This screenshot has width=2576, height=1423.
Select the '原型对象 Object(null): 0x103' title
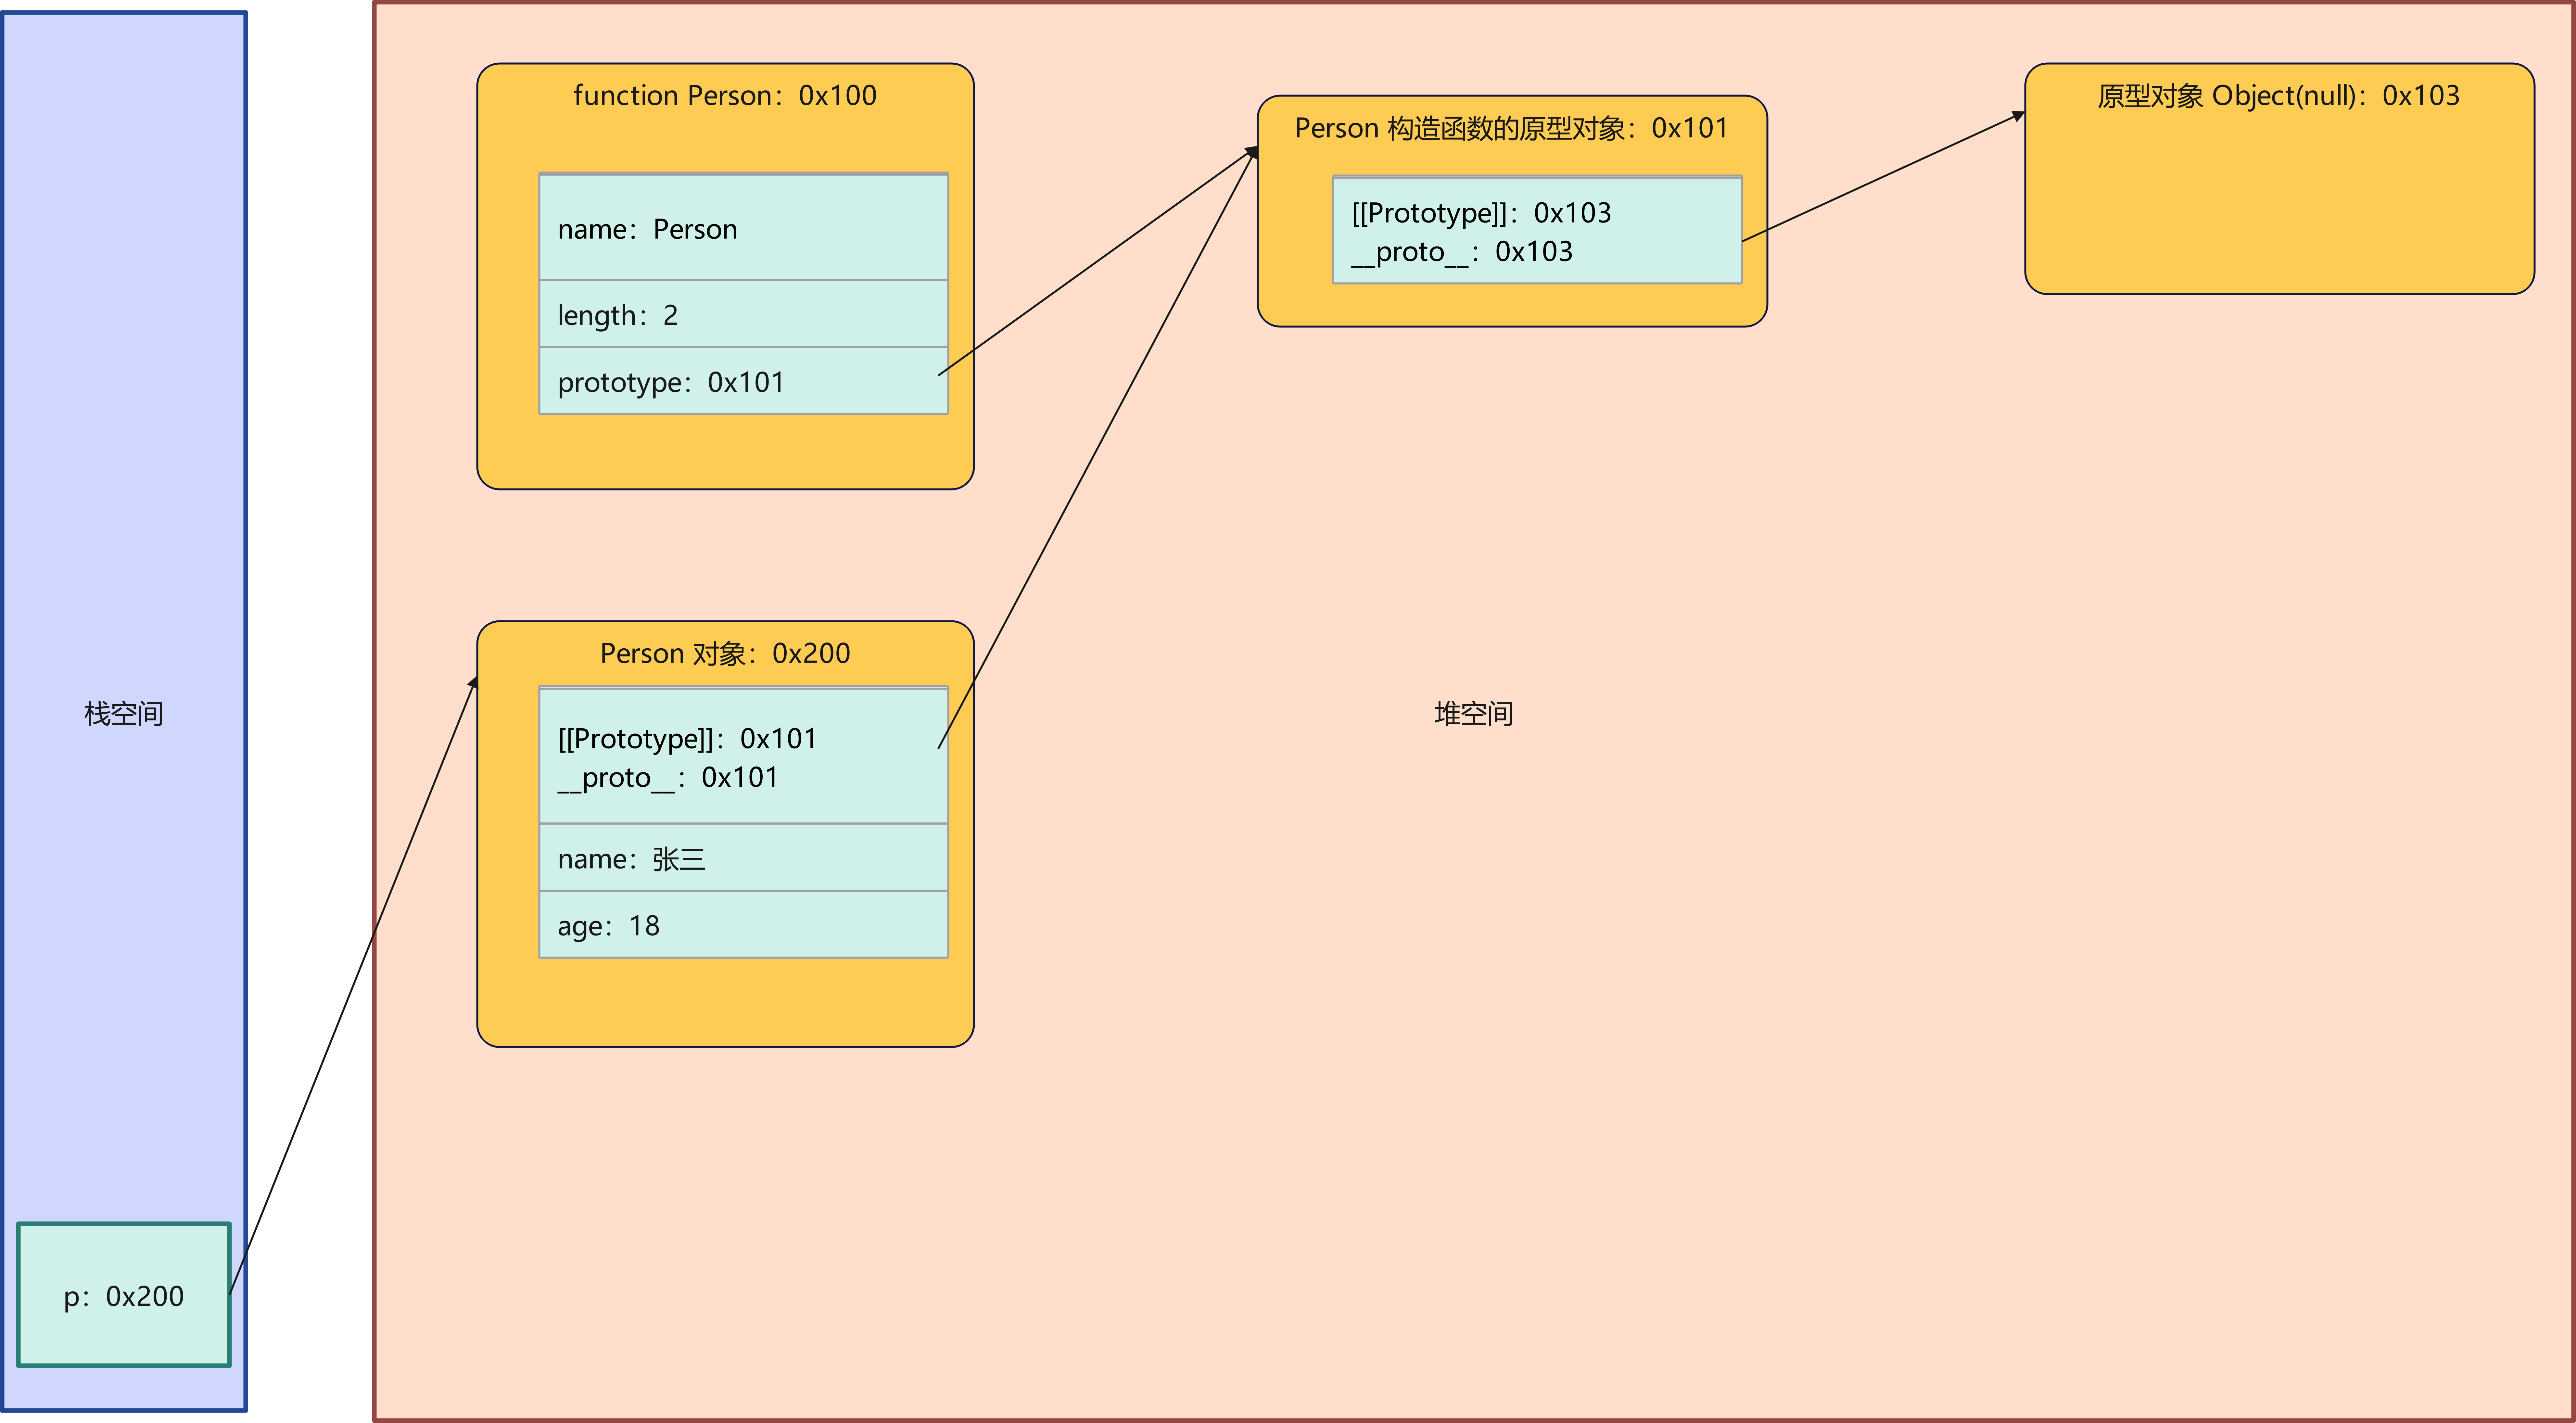2278,96
